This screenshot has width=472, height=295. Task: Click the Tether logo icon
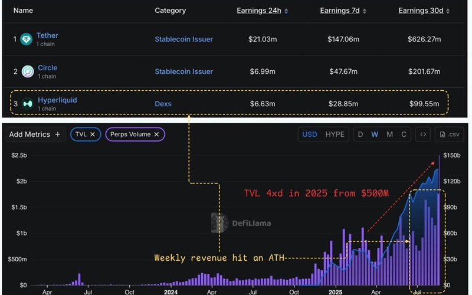[26, 39]
